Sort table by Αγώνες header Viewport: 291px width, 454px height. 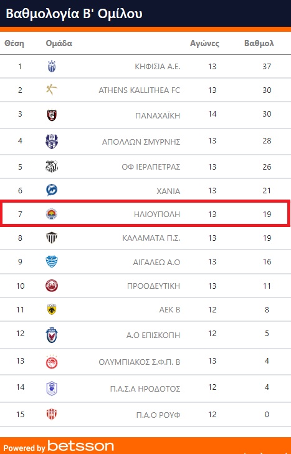pyautogui.click(x=204, y=44)
